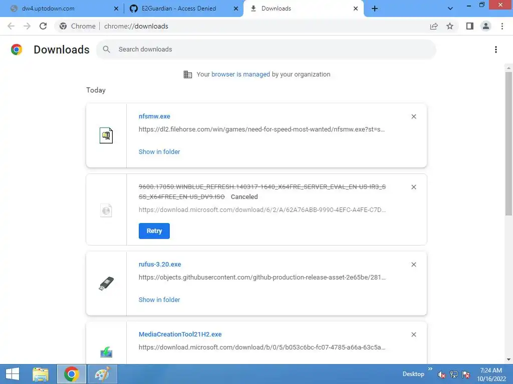Image resolution: width=513 pixels, height=384 pixels.
Task: Click the Desktop toolbar label
Action: click(x=413, y=374)
